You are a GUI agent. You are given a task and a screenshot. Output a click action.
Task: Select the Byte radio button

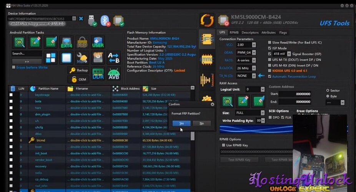328,96
